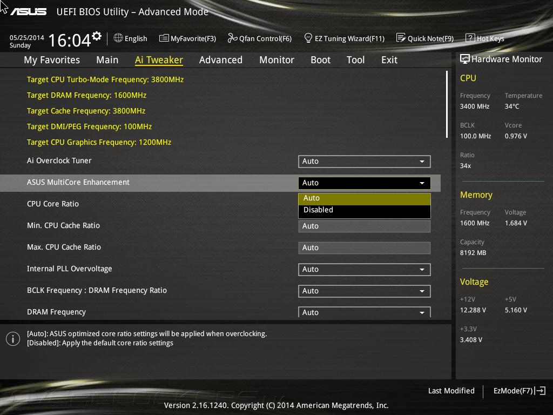Select the Ai Overclock Tuner label

click(x=59, y=160)
